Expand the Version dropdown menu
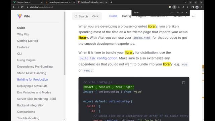Image resolution: width=215 pixels, height=121 pixels. click(180, 16)
